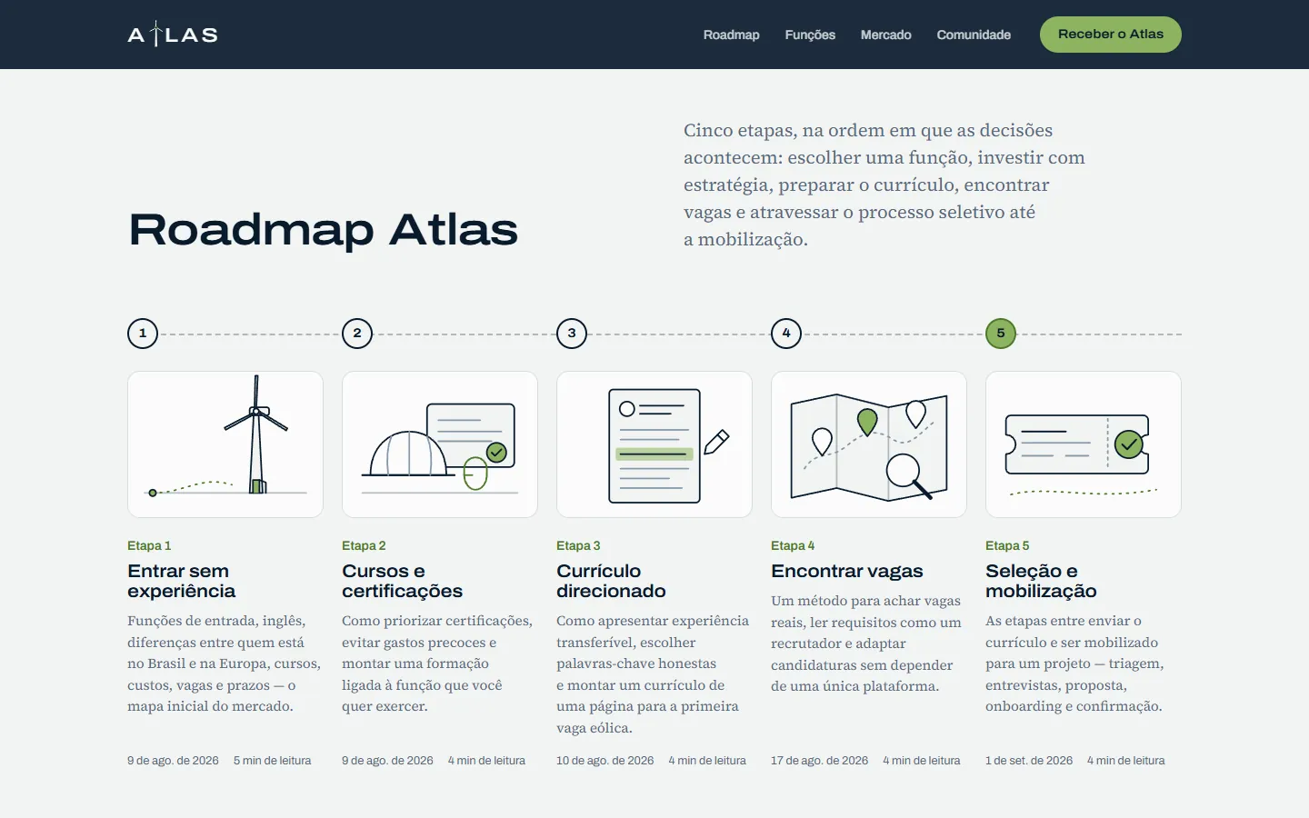Viewport: 1309px width, 818px height.
Task: Open the Roadmap menu item
Action: [731, 35]
